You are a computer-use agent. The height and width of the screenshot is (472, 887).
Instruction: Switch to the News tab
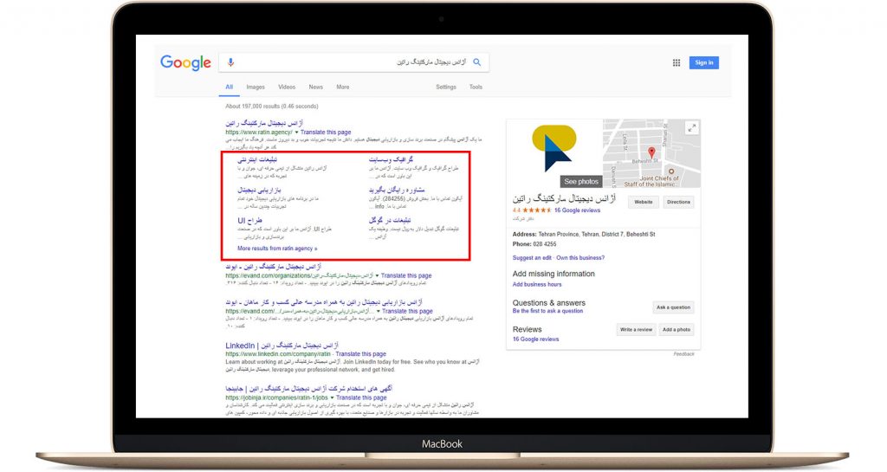(315, 87)
